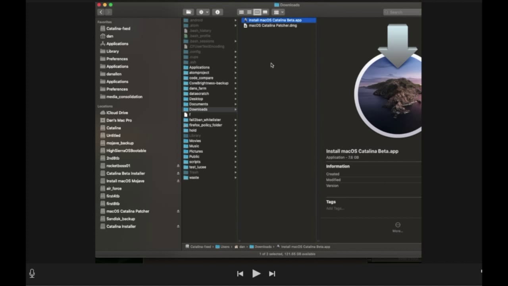This screenshot has width=508, height=286.
Task: Click the Finder search field
Action: click(x=402, y=12)
